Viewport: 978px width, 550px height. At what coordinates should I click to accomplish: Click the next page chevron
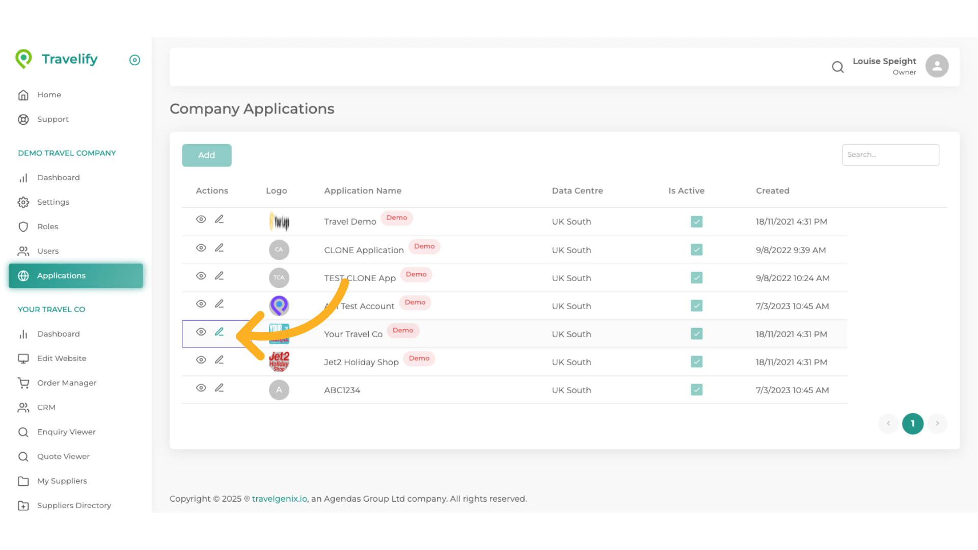[937, 423]
